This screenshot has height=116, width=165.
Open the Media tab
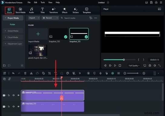tap(9, 10)
